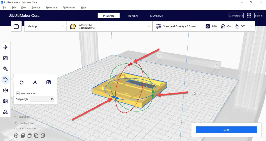Open the File menu
The height and width of the screenshot is (141, 266).
coord(5,8)
